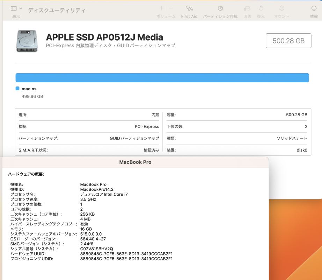Image resolution: width=322 pixels, height=280 pixels.
Task: Click the partition (パーティション作成) pie icon
Action: point(220,8)
